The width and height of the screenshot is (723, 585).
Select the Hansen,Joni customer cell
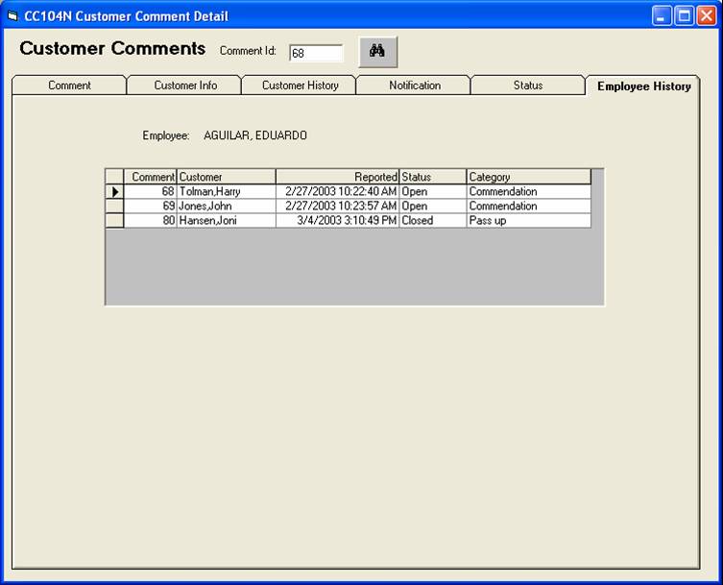227,221
